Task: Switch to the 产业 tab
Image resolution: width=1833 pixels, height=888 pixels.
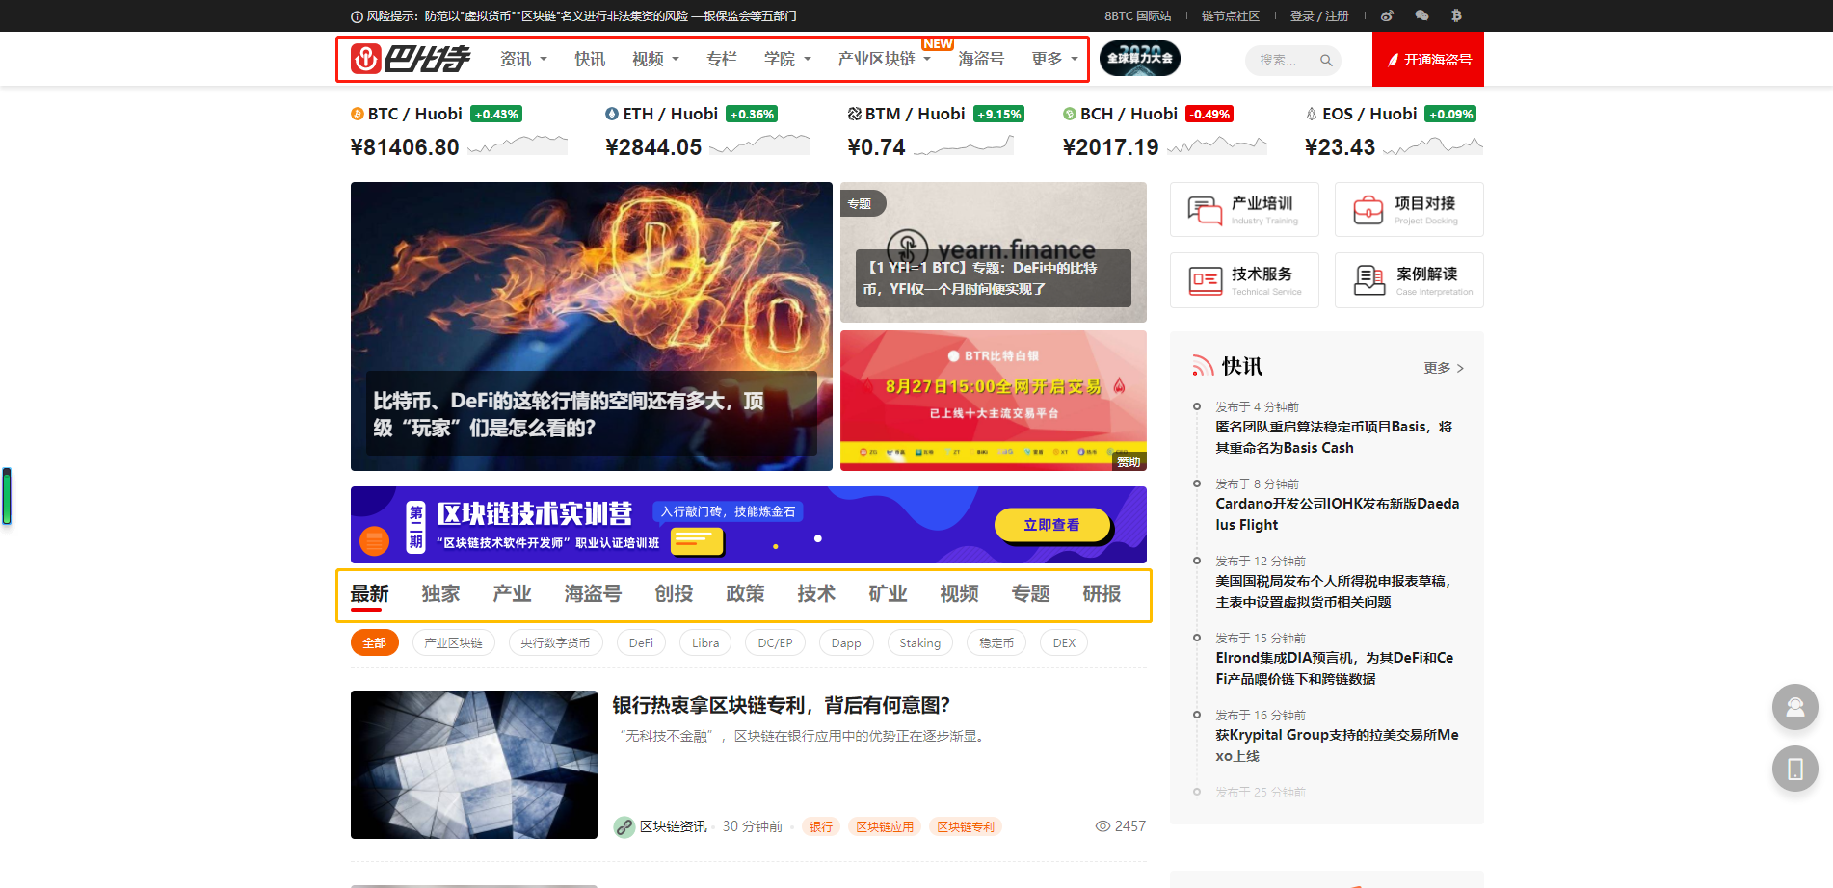Action: coord(512,593)
